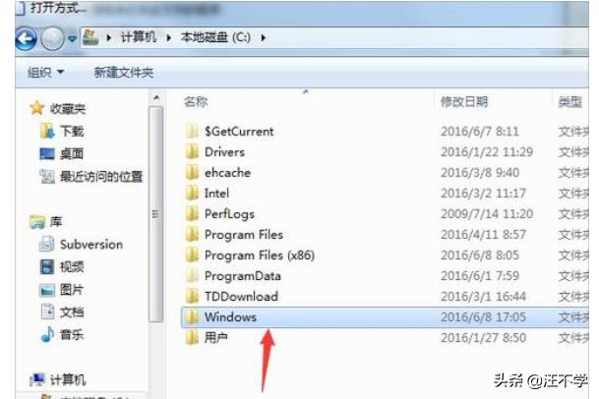Open the 视频 library icon
599x399 pixels.
[x=47, y=266]
